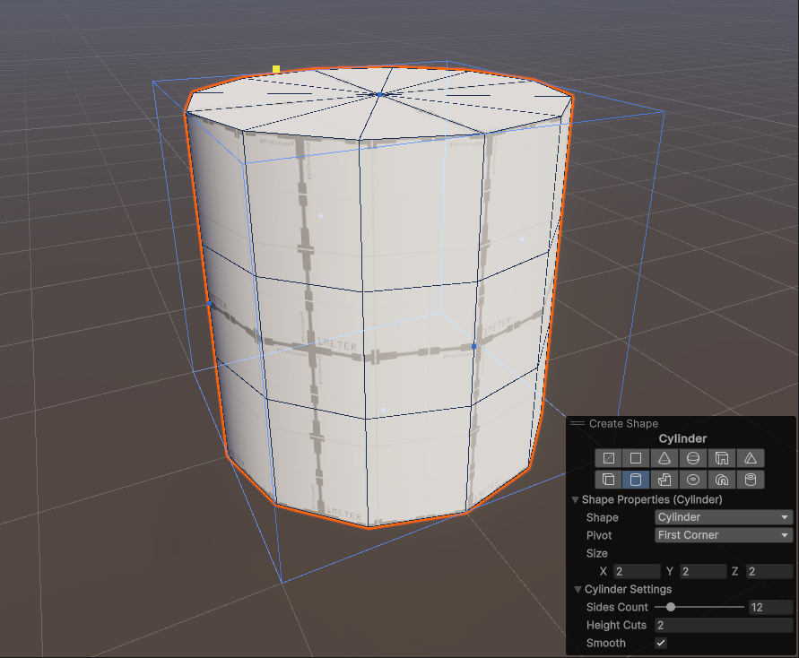This screenshot has height=658, width=799.
Task: Click the highlighted Cylinder shape icon
Action: (x=635, y=480)
